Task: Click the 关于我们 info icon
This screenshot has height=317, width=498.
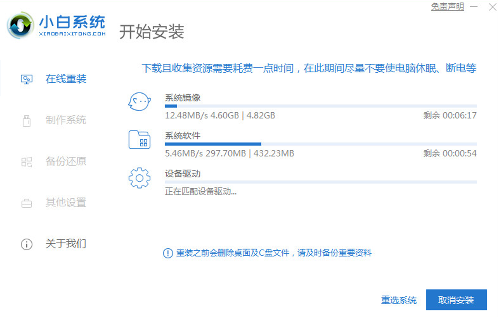Action: click(x=27, y=244)
